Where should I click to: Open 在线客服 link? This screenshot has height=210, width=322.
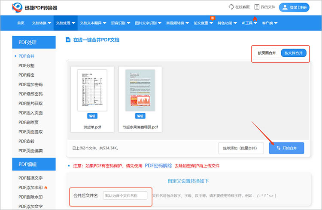[242, 7]
